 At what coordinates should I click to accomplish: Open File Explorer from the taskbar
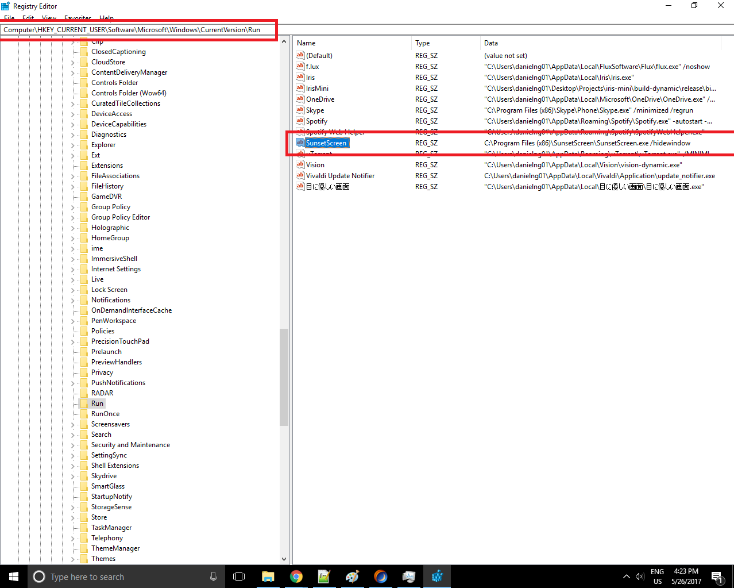tap(268, 577)
